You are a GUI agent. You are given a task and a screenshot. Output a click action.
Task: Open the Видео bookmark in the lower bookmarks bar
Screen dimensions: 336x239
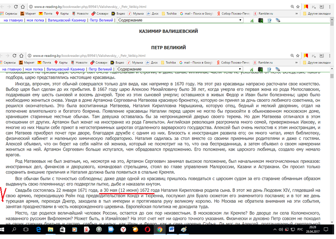tap(117, 63)
